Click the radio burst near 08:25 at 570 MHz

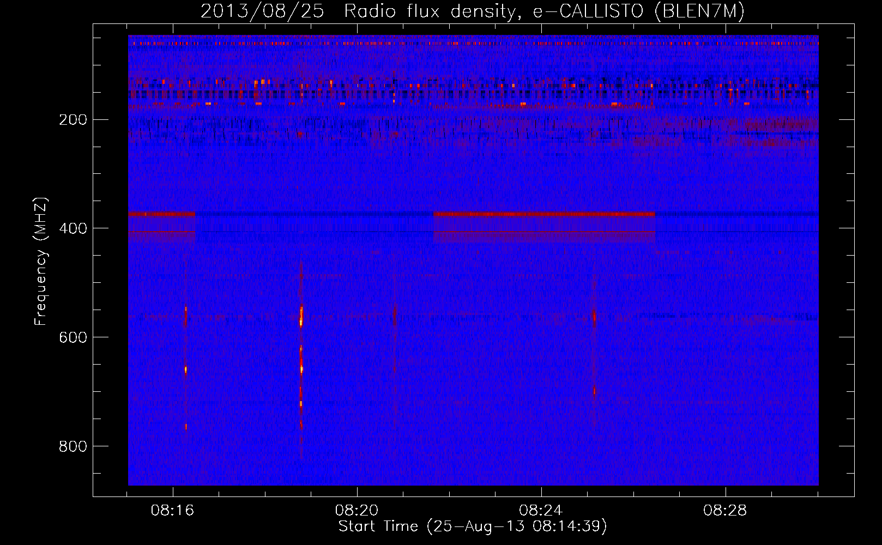pos(594,317)
